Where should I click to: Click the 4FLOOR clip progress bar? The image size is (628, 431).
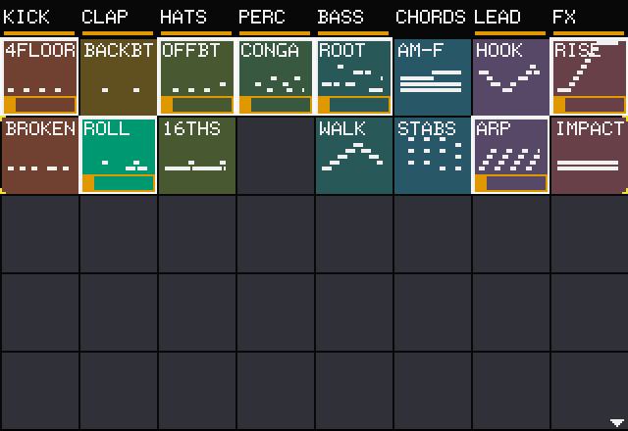[x=39, y=105]
